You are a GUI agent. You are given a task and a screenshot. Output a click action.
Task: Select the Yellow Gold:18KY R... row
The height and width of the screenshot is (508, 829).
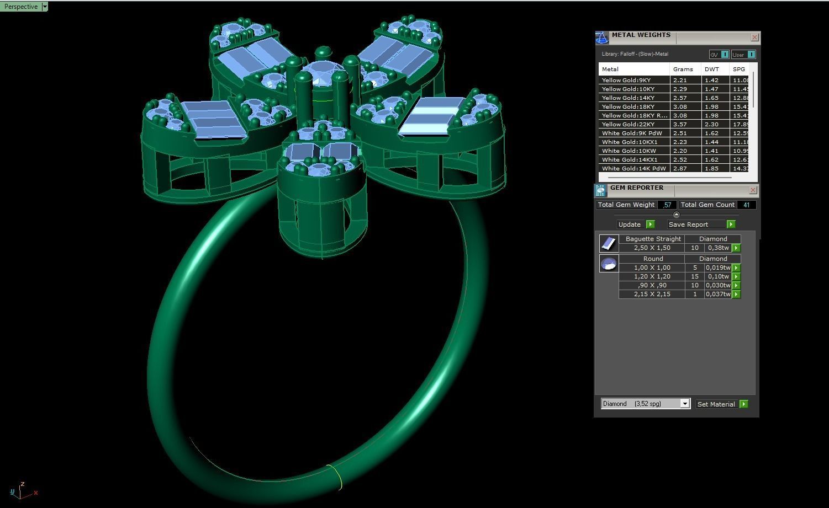pos(674,115)
